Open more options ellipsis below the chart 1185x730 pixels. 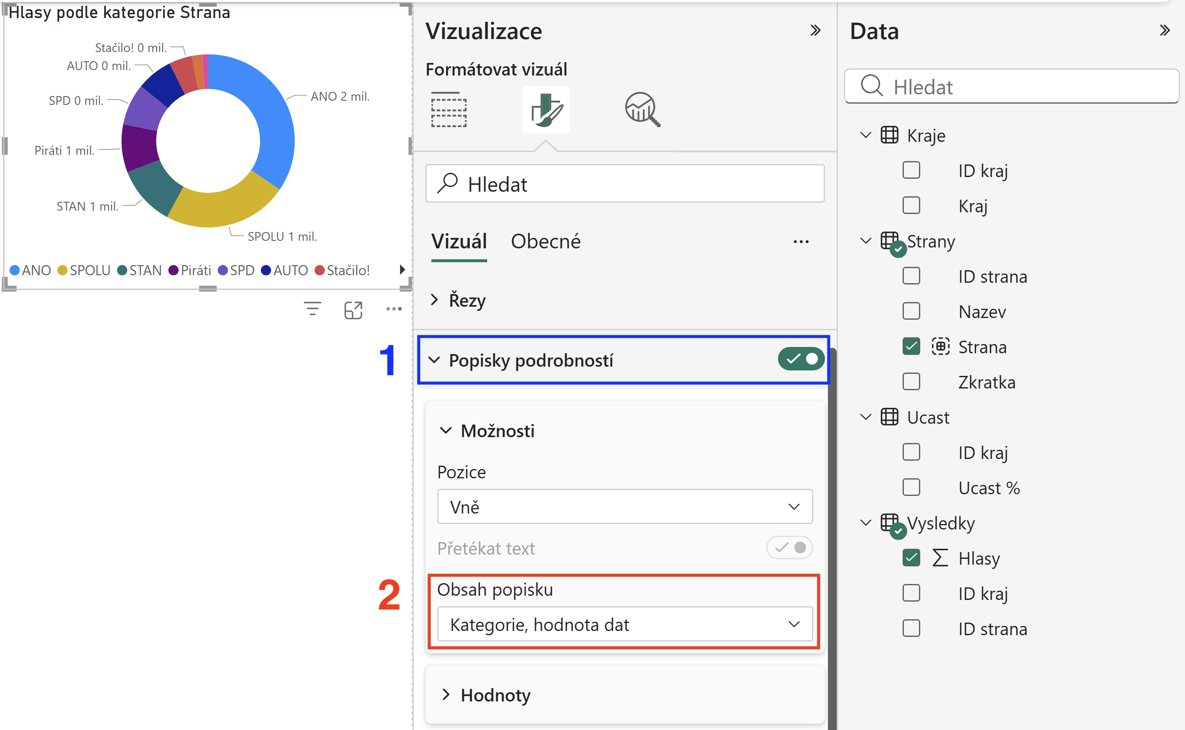coord(394,308)
